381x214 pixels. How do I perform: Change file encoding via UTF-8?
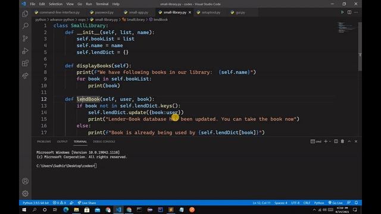(x=295, y=203)
